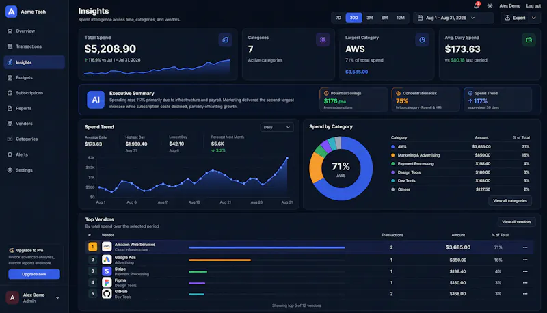Go to Overview in sidebar

(34, 31)
